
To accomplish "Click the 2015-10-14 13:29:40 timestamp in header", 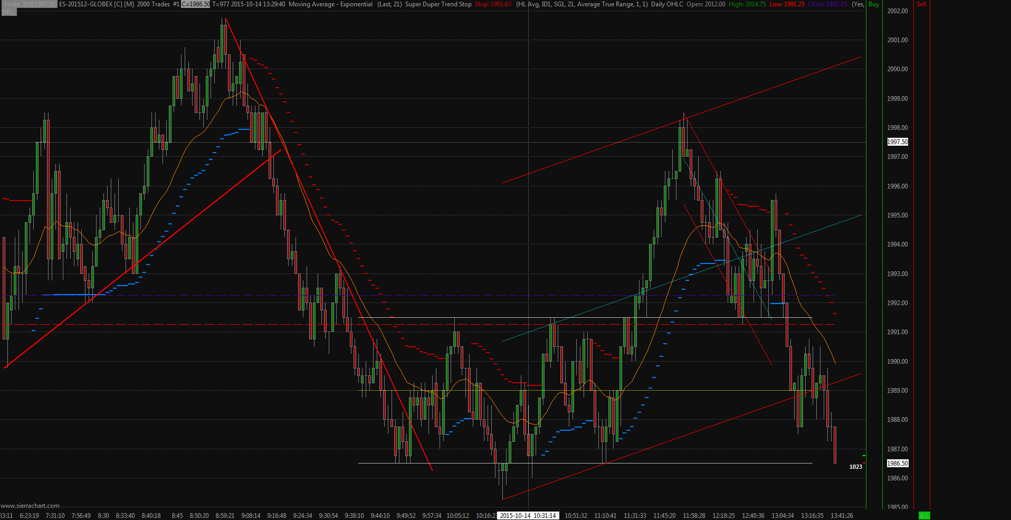I will 258,4.
